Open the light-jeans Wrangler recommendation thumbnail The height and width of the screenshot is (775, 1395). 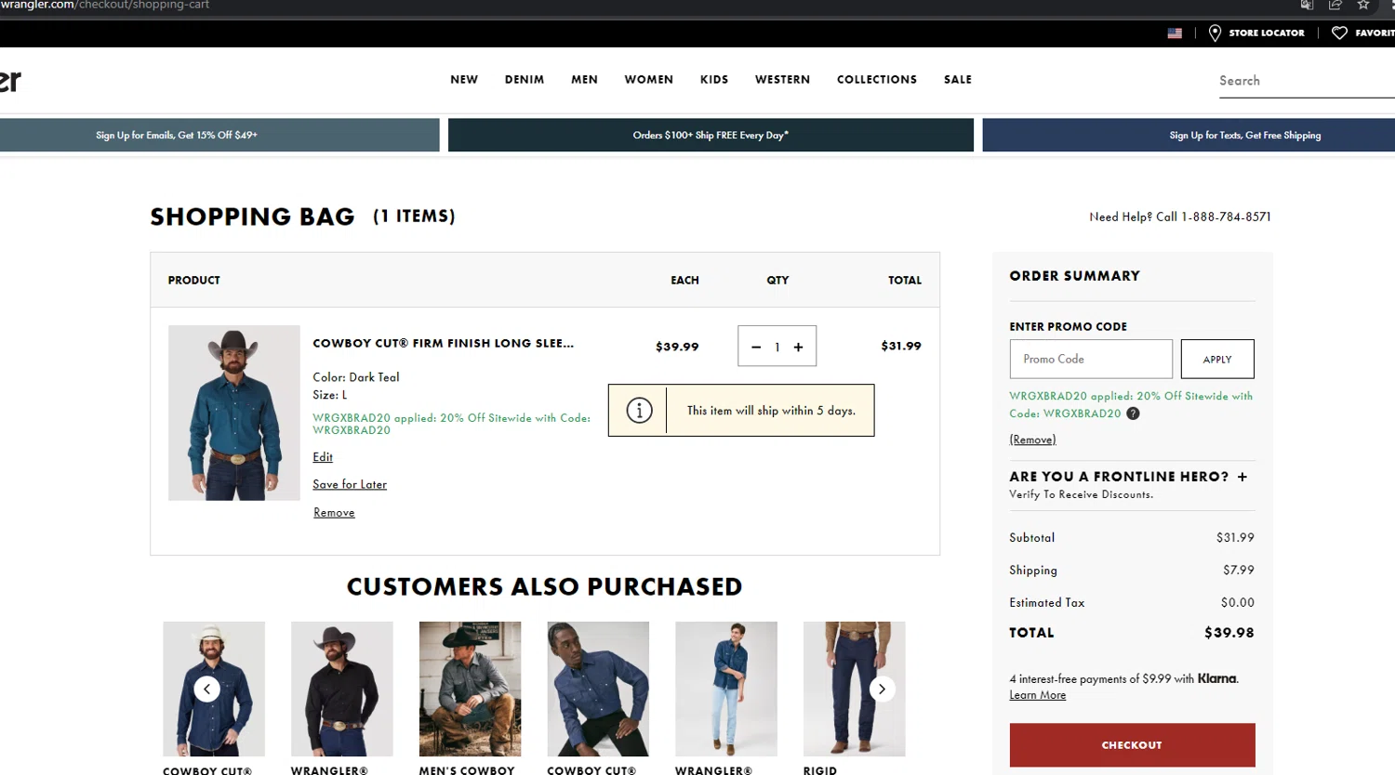click(x=726, y=689)
